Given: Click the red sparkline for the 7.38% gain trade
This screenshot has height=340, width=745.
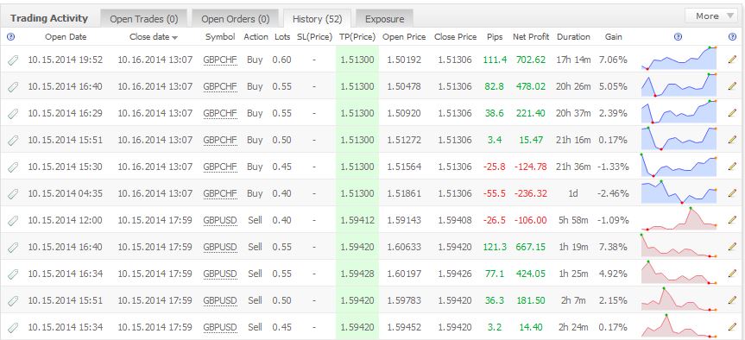Looking at the screenshot, I should coord(679,246).
